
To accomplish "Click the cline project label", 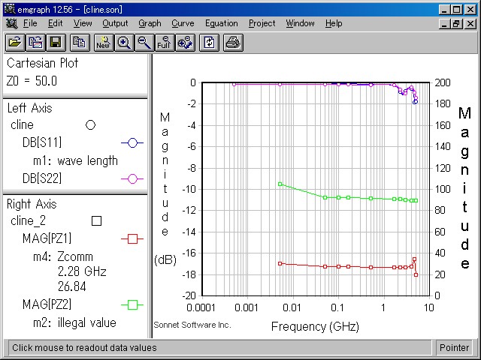I will 22,125.
